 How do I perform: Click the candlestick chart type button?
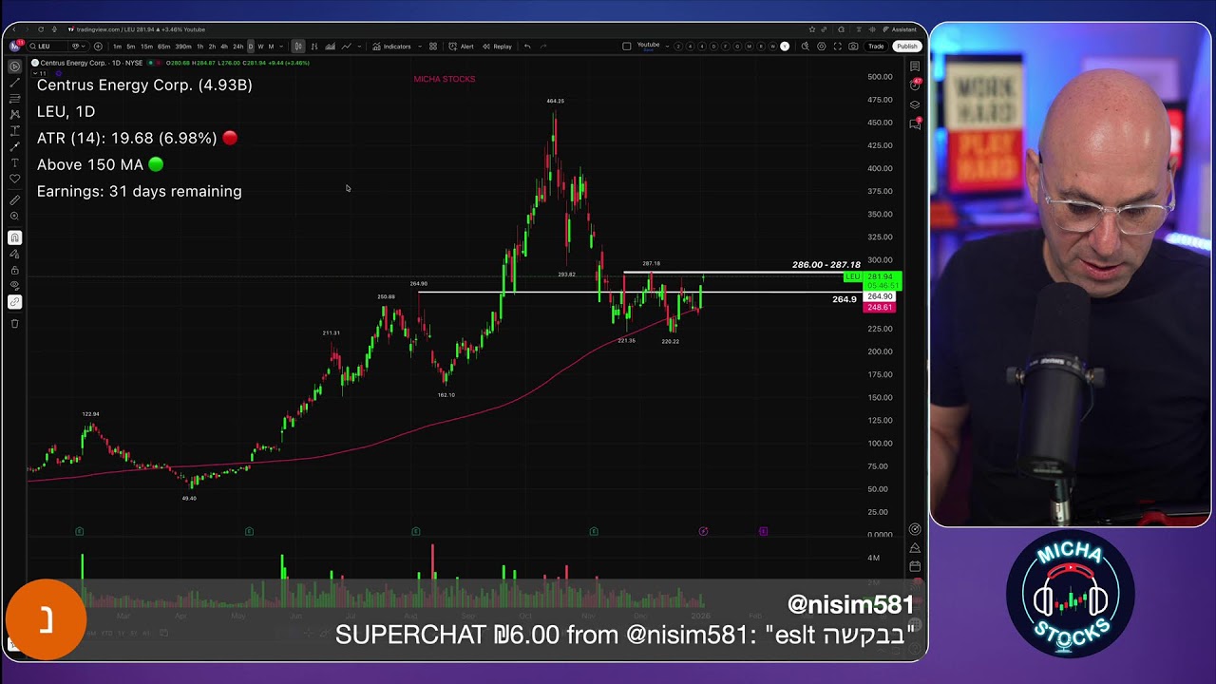pyautogui.click(x=298, y=46)
